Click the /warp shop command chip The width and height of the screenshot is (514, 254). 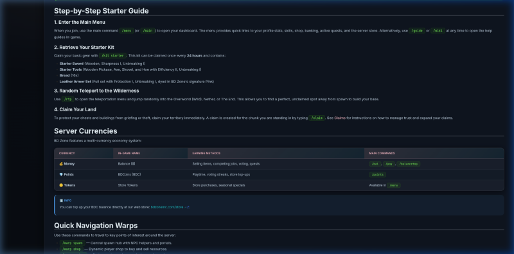[71, 249]
